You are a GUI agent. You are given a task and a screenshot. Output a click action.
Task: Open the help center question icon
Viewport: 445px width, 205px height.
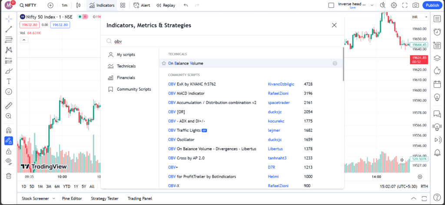click(437, 197)
